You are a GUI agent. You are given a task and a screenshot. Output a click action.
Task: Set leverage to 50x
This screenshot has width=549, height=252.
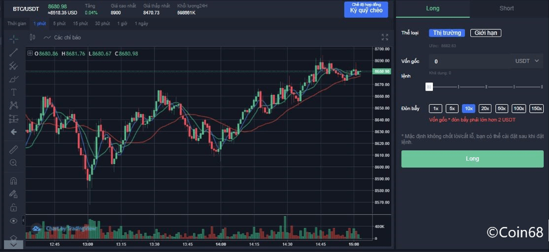(502, 109)
